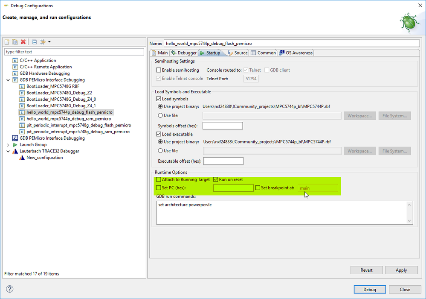Collapse GDB PEMicro Interface Debugging group
Screen dimensions: 426x299
pos(8,80)
